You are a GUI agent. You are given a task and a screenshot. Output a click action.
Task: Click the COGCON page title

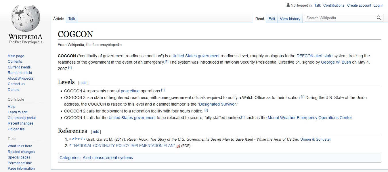click(x=75, y=34)
